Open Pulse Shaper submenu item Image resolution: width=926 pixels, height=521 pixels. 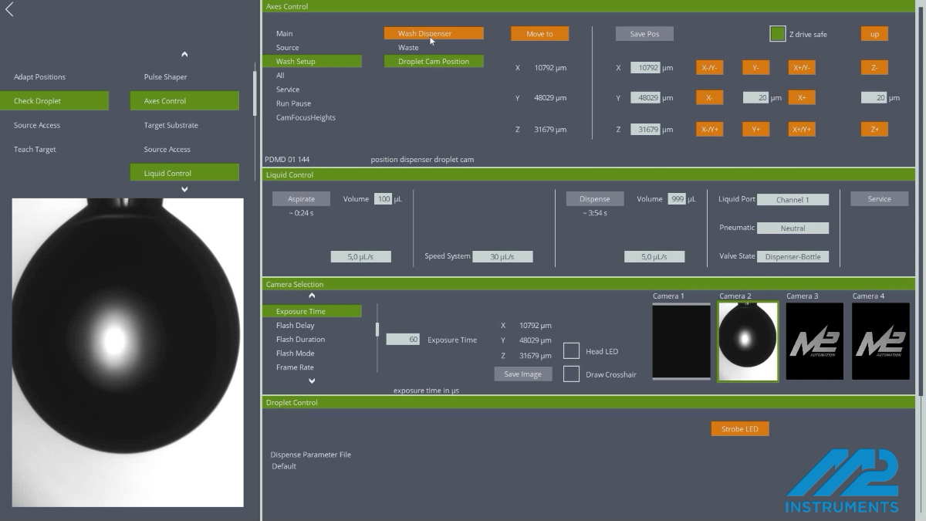(165, 77)
